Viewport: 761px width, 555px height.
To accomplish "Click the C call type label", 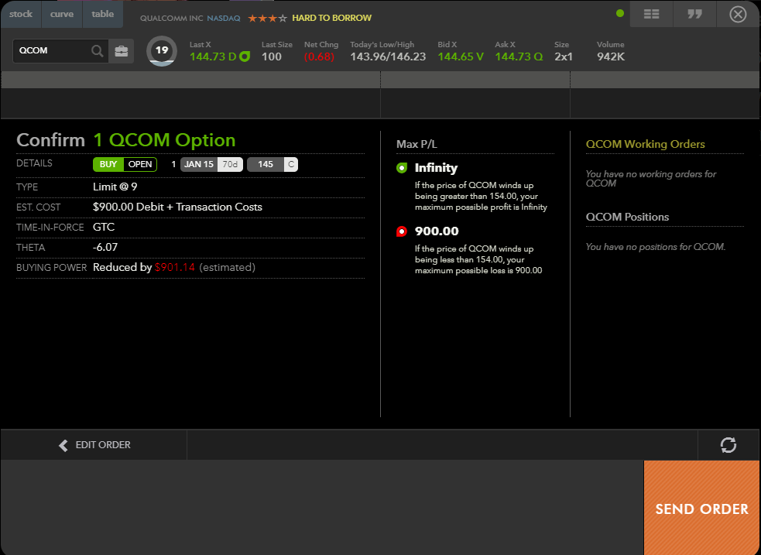I will click(291, 164).
